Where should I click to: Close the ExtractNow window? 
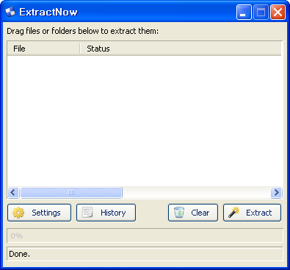(278, 13)
